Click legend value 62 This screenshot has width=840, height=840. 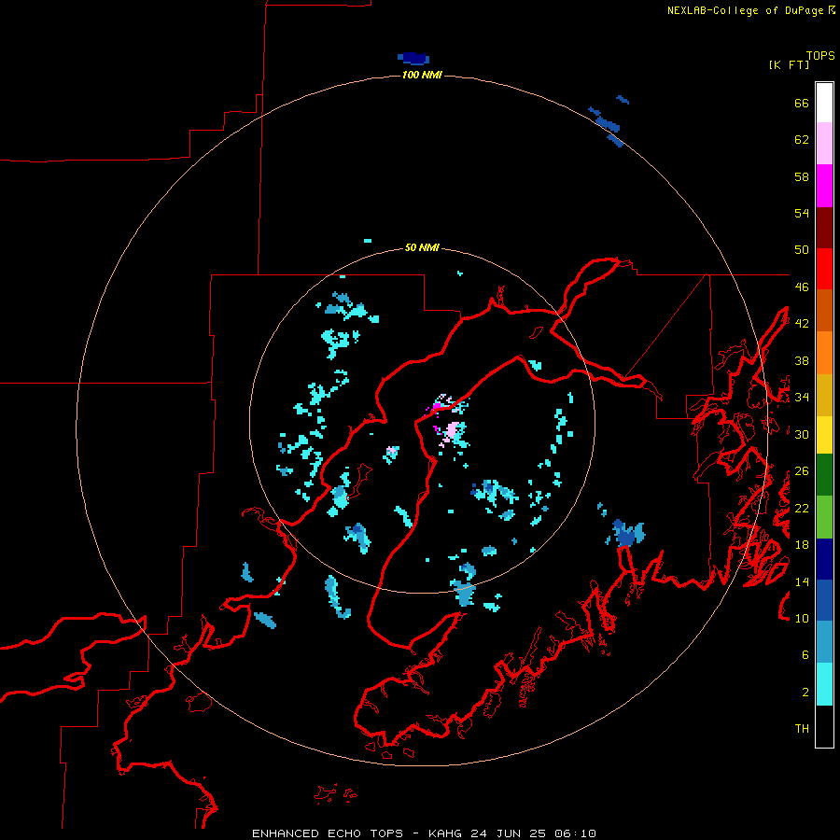[x=802, y=139]
